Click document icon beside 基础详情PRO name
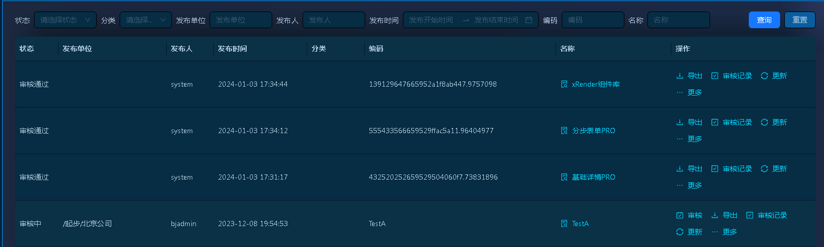824x247 pixels. (564, 177)
